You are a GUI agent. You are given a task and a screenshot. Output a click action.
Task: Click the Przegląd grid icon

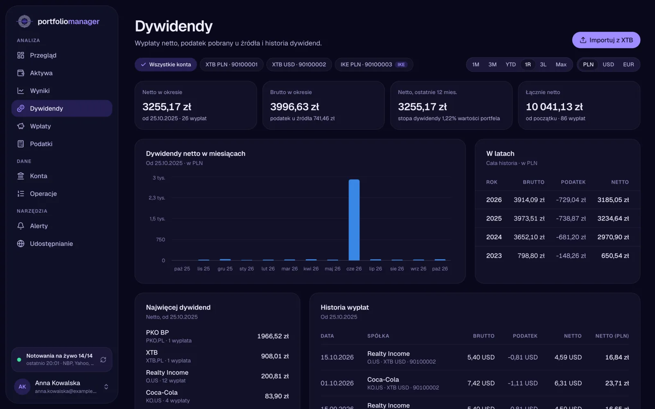(21, 55)
